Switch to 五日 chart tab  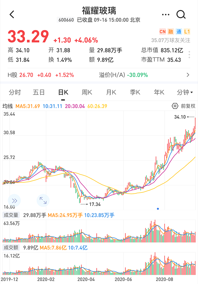tap(39, 93)
